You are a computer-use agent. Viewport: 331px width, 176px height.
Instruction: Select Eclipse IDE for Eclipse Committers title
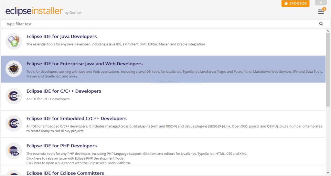pyautogui.click(x=65, y=173)
